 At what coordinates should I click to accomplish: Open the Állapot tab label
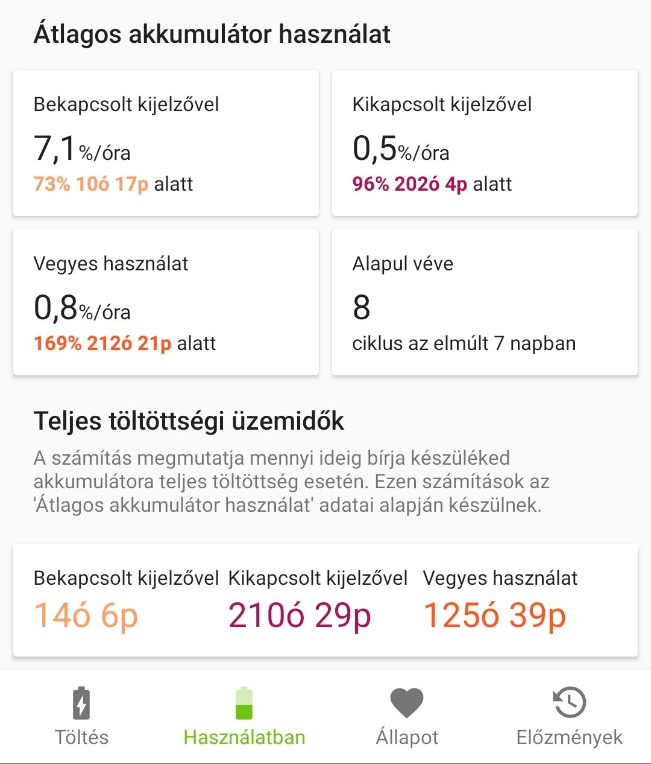pos(407,737)
